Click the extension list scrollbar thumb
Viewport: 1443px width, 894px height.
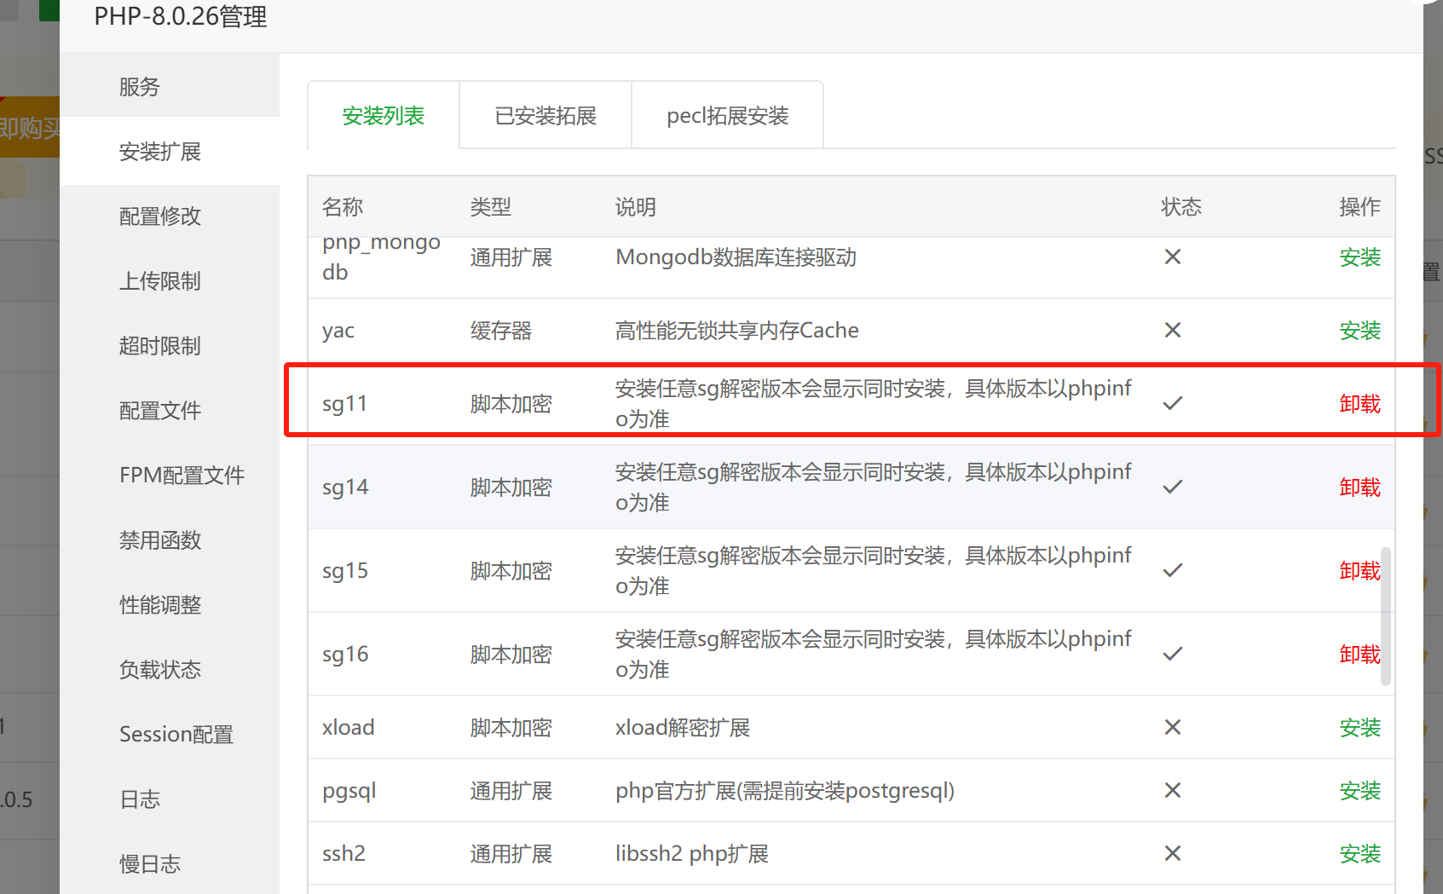[1386, 616]
